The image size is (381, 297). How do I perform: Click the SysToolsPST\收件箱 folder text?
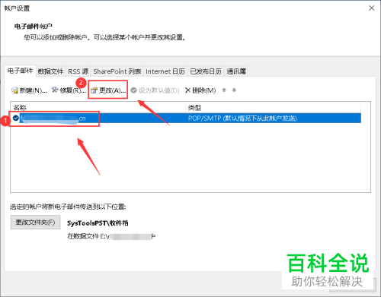point(98,223)
